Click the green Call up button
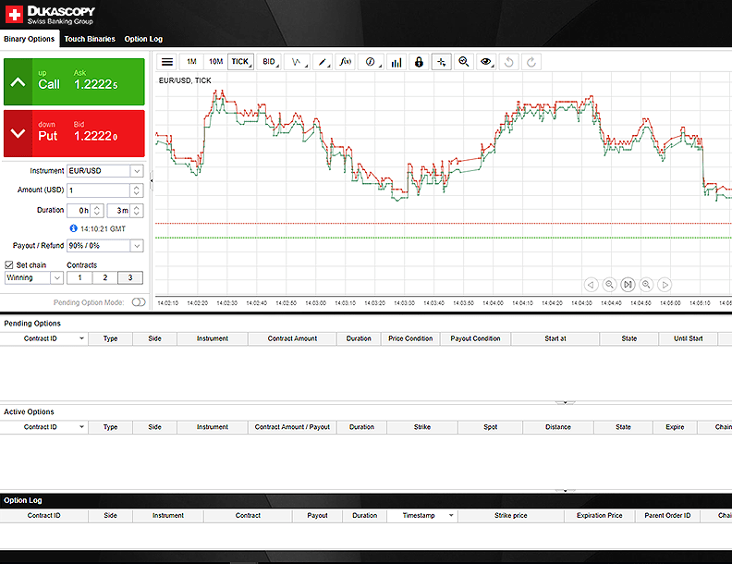 (74, 81)
